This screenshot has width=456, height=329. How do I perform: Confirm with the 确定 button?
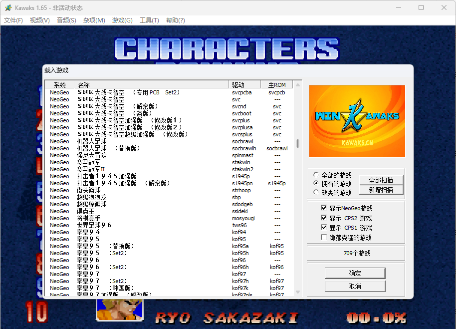click(x=355, y=273)
